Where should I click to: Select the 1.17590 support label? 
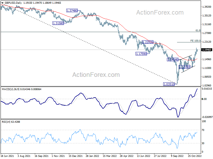click(141, 54)
